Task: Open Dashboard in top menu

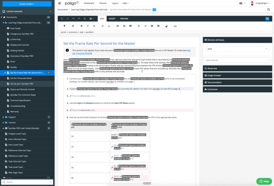Action: 89,3
